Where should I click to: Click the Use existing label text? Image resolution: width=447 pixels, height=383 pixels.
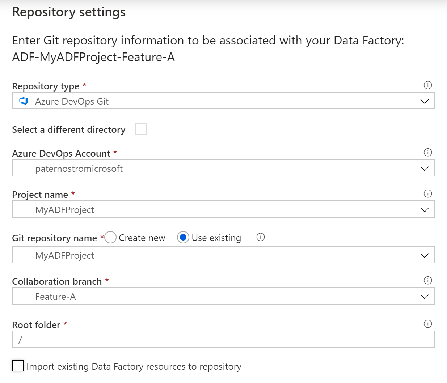pyautogui.click(x=216, y=238)
